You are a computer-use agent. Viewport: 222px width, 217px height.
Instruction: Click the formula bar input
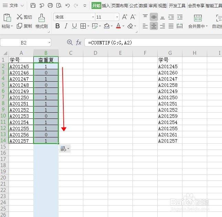pos(153,42)
